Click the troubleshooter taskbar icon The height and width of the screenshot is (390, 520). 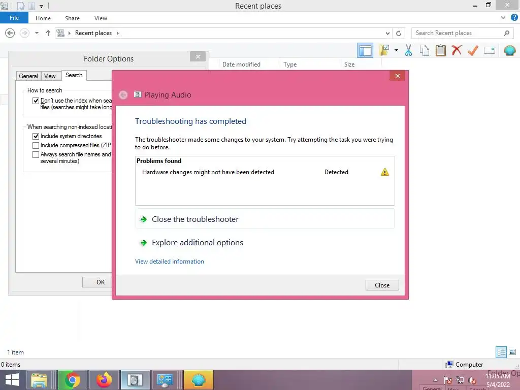[135, 380]
